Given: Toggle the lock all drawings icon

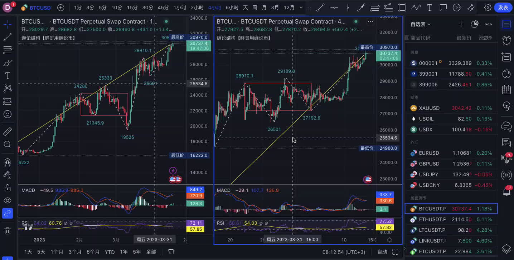Looking at the screenshot, I should [x=7, y=188].
